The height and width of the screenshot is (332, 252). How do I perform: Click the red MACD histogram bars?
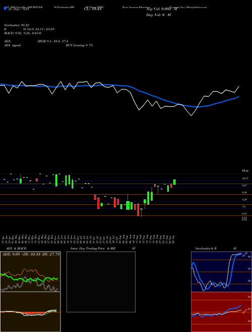tap(33, 313)
